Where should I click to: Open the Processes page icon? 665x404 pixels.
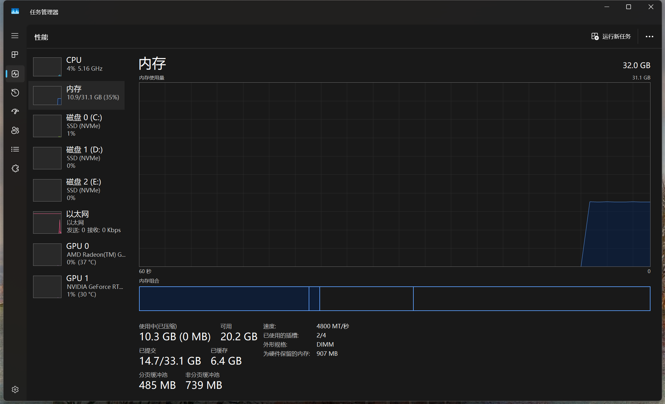[15, 55]
